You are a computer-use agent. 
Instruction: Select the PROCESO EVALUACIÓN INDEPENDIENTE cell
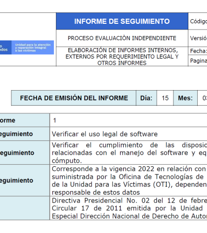click(122, 38)
